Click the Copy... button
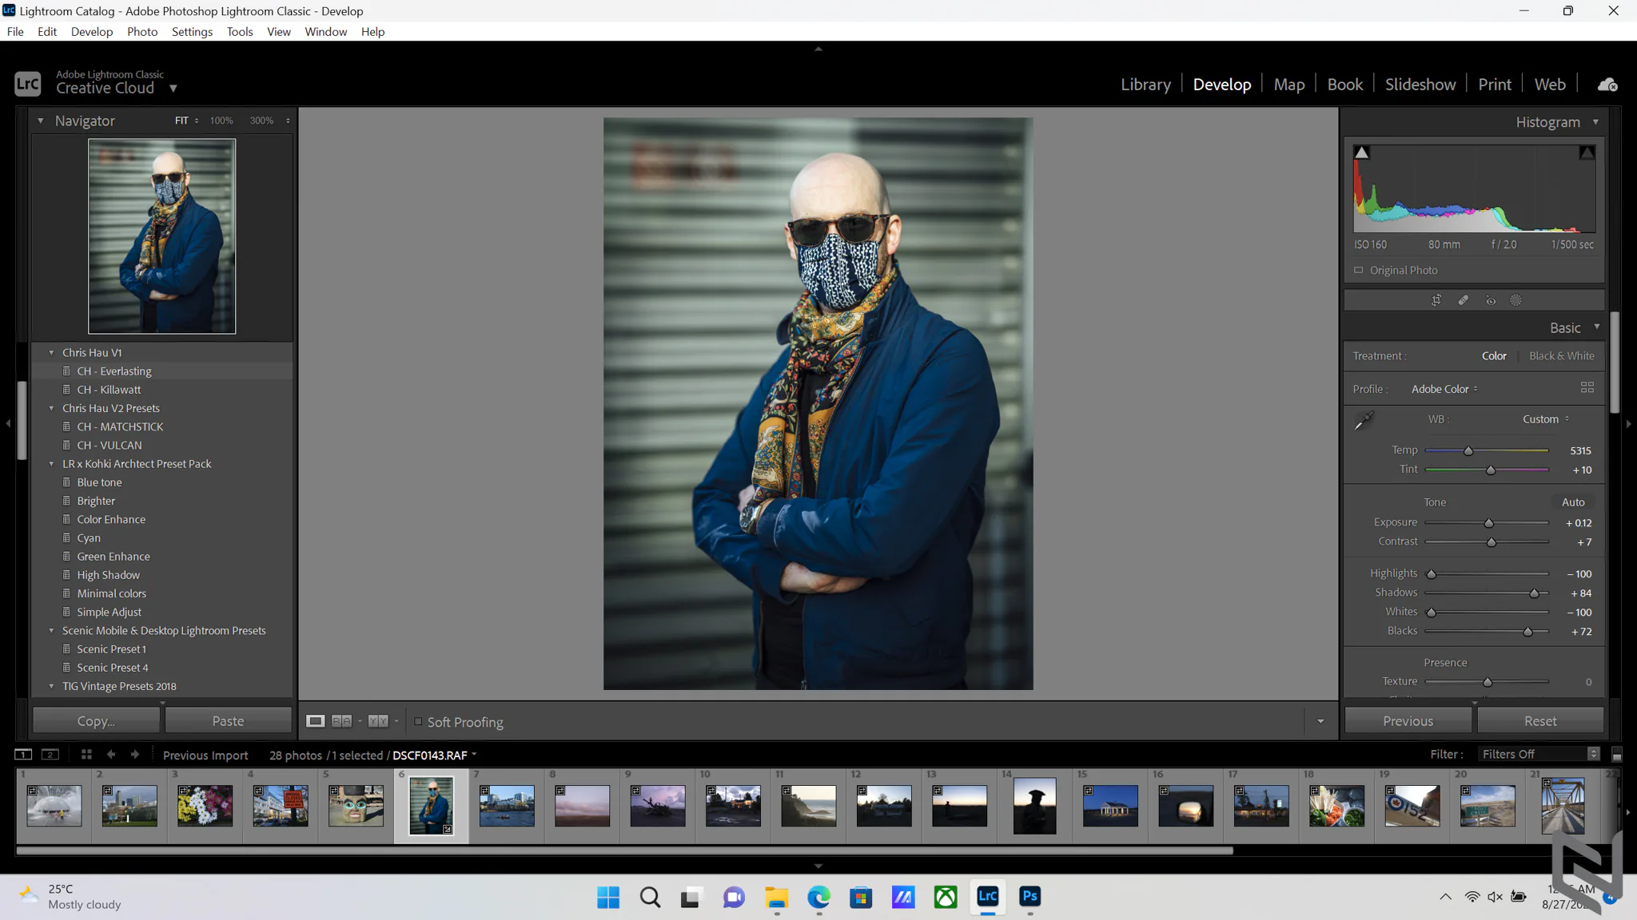 click(96, 720)
